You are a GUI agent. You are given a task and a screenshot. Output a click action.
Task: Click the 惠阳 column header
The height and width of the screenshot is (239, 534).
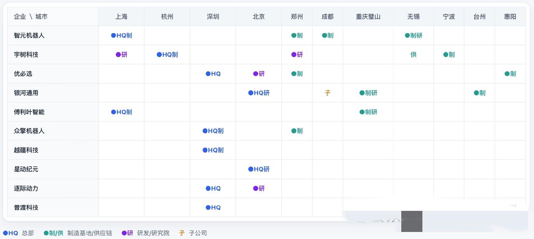pos(510,17)
